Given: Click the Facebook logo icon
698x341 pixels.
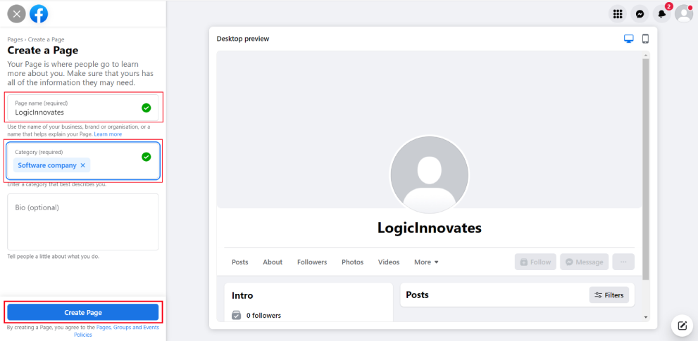Looking at the screenshot, I should [39, 14].
